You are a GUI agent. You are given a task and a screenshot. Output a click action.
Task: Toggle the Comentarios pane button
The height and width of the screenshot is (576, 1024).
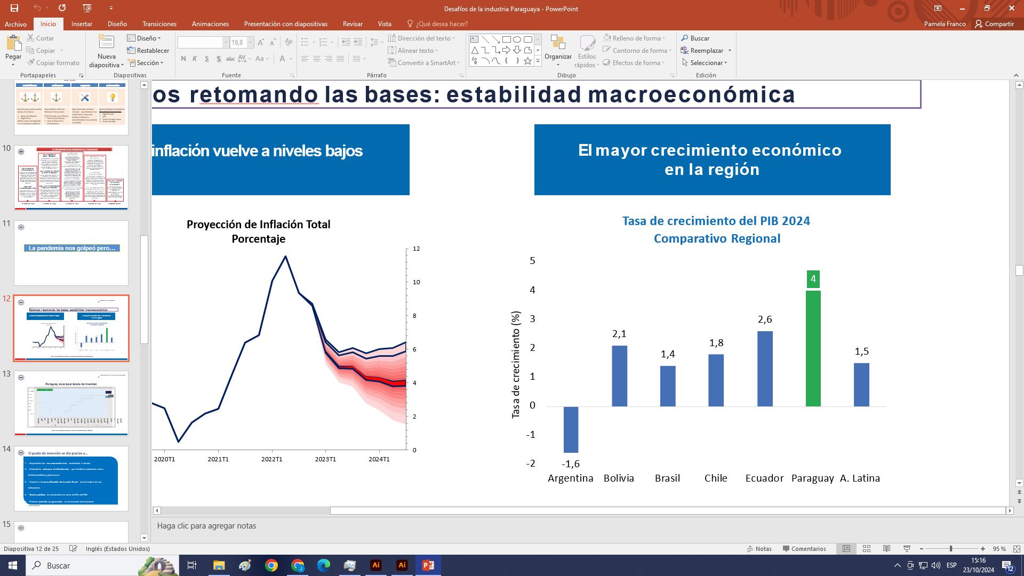click(x=804, y=549)
